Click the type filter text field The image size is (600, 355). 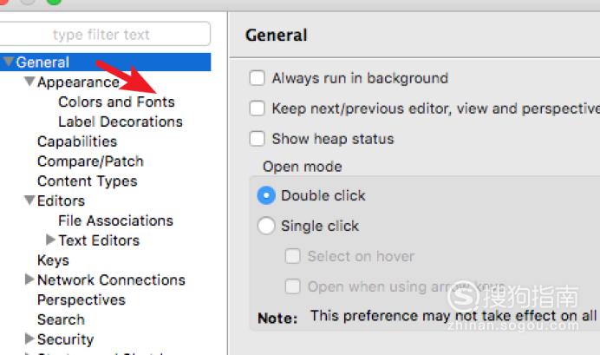tap(104, 34)
